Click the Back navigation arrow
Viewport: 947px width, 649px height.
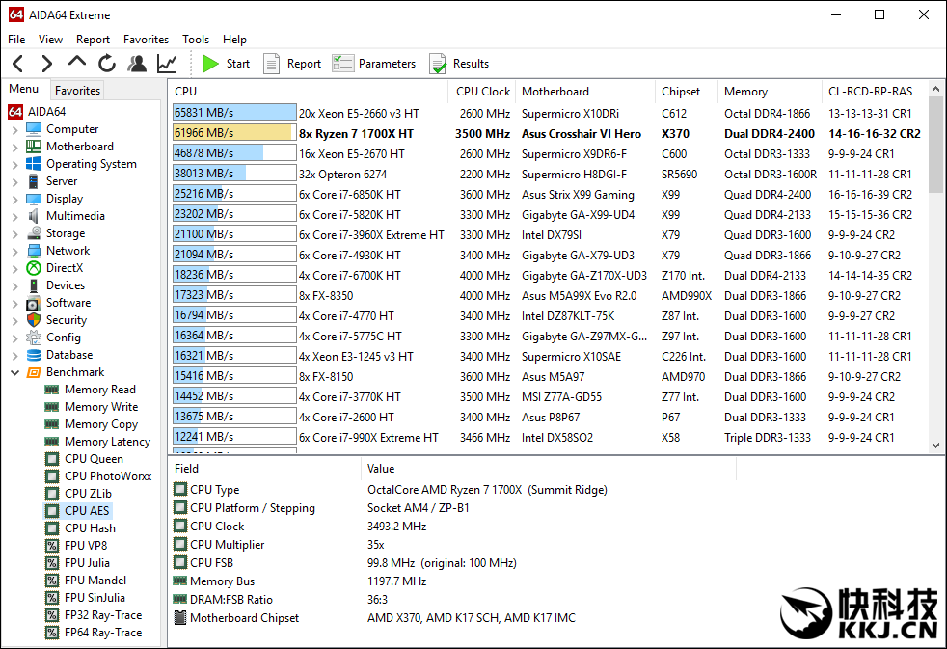coord(17,64)
